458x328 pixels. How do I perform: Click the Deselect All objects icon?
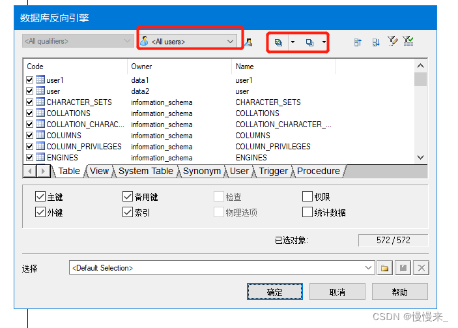pyautogui.click(x=309, y=42)
